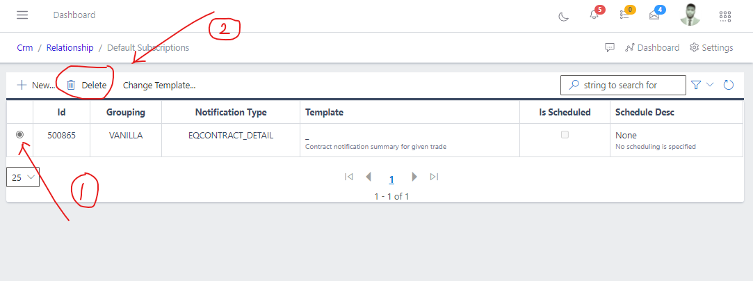
Task: Click the search magnifier icon
Action: pyautogui.click(x=574, y=85)
